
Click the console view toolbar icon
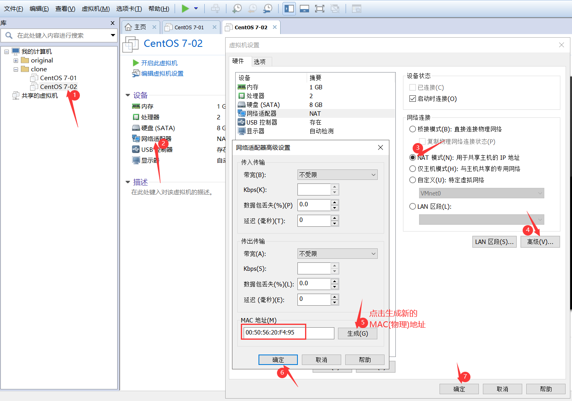[356, 8]
